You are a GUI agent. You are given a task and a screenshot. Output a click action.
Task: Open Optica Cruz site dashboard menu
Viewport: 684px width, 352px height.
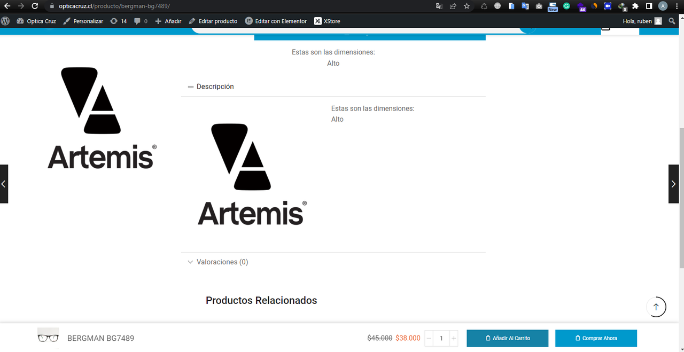[x=36, y=21]
